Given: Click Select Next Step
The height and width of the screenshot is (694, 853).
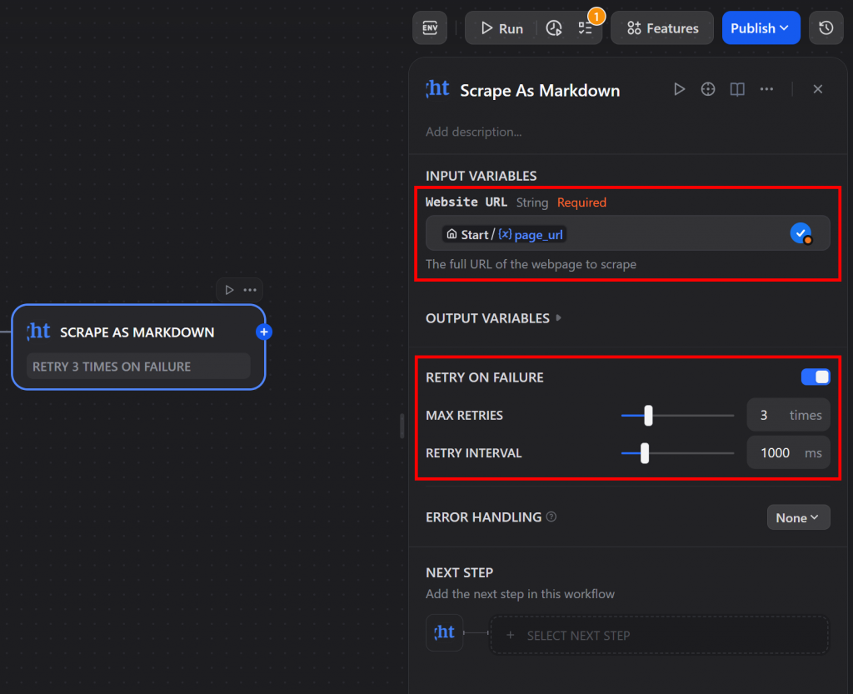Looking at the screenshot, I should tap(659, 635).
